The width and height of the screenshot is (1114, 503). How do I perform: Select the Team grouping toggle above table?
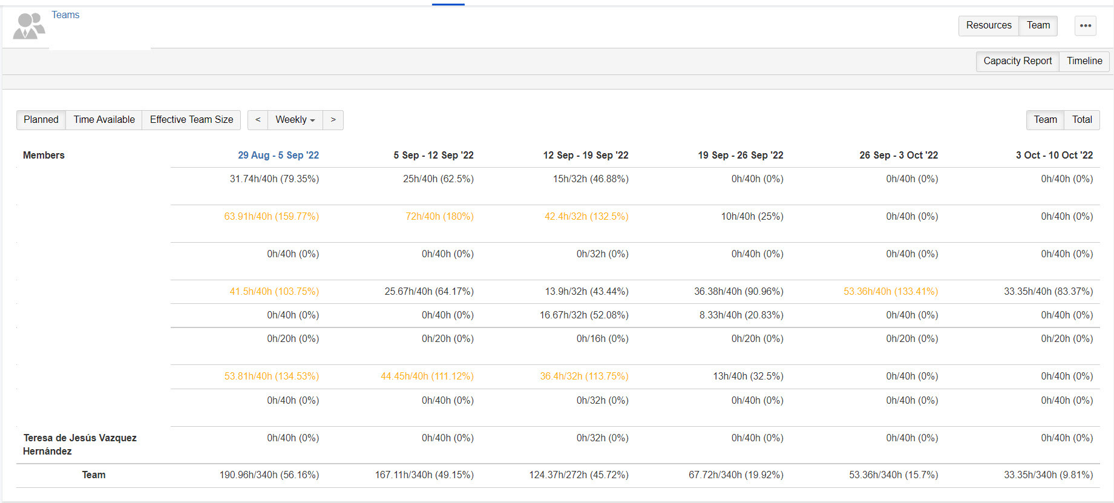pyautogui.click(x=1045, y=120)
